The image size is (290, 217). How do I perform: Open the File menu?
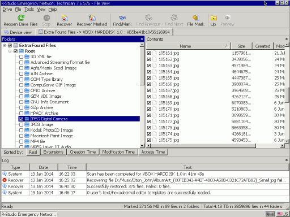coord(18,9)
